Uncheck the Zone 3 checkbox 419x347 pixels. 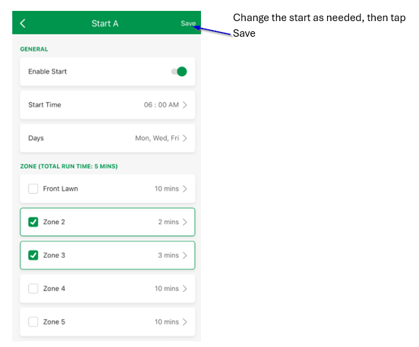coord(33,255)
